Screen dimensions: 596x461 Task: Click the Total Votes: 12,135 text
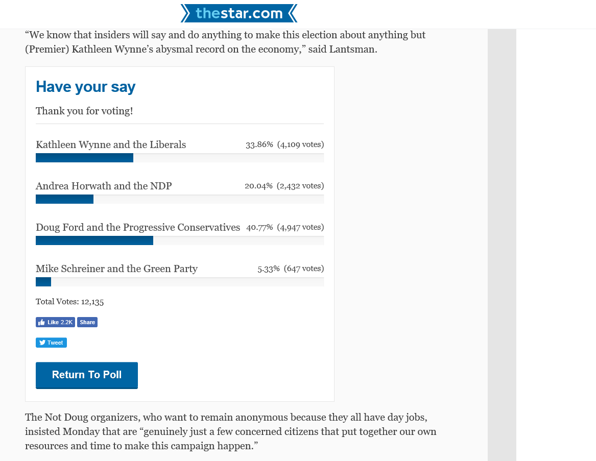coord(69,302)
